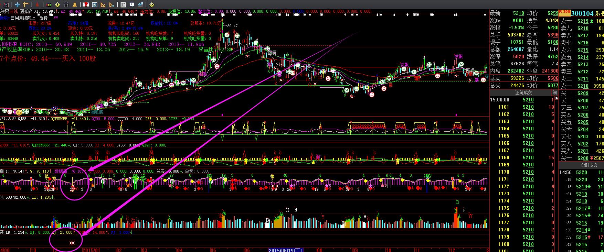The width and height of the screenshot is (604, 252).
Task: Click the 分时成交 panel header
Action: pos(589,165)
